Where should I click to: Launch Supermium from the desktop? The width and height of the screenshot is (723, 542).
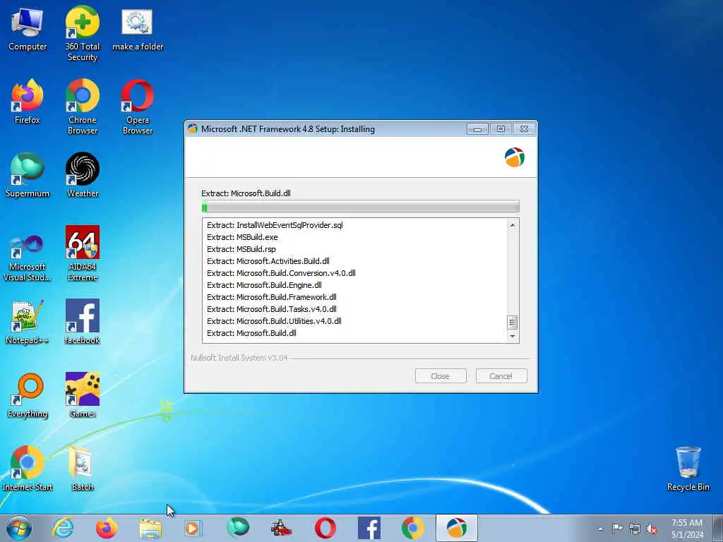28,175
